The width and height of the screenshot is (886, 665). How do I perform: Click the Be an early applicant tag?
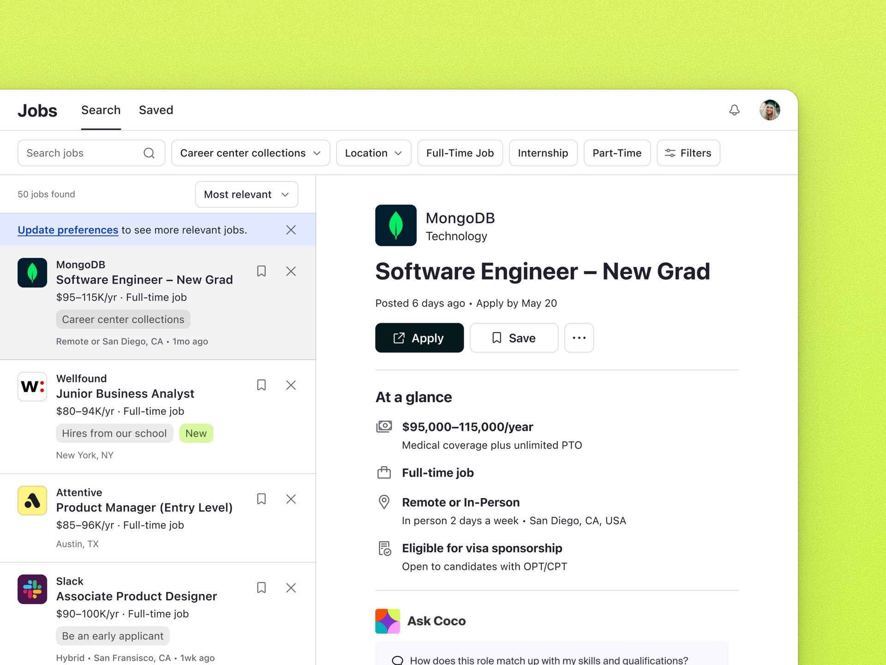113,636
